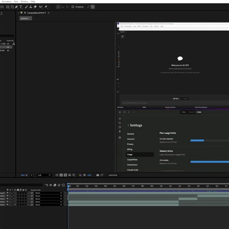This screenshot has height=229, width=229.
Task: Click the 0:00:00:00 timecode in viewer
Action: click(113, 175)
